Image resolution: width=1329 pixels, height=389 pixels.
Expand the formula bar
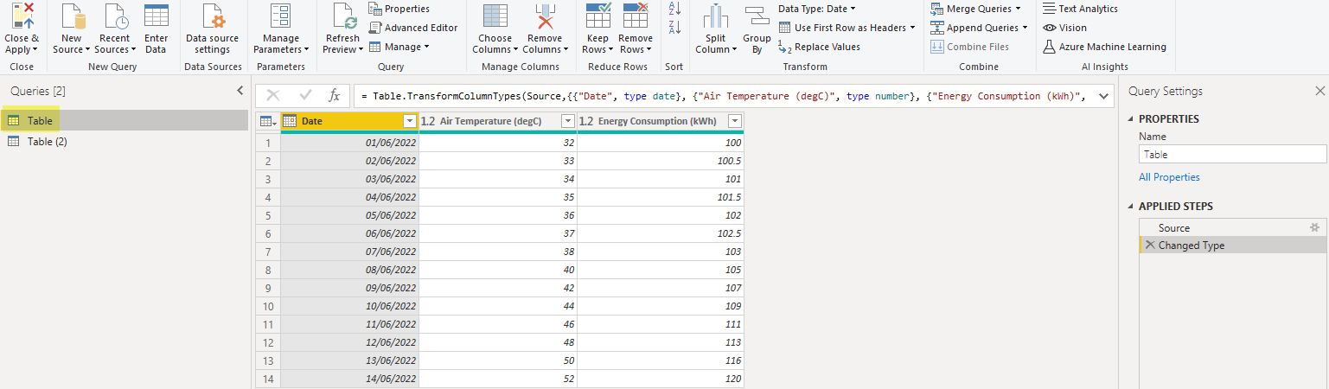(1102, 96)
